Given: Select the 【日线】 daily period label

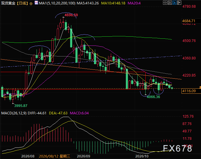Looking at the screenshot, I should 23,3.
